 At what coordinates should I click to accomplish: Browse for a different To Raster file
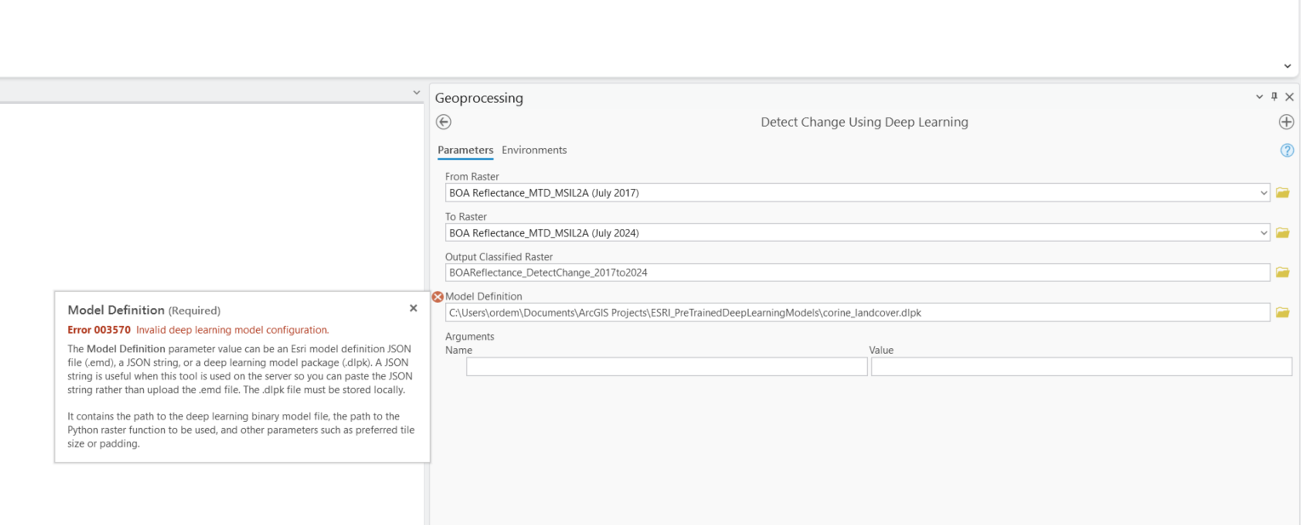1285,232
